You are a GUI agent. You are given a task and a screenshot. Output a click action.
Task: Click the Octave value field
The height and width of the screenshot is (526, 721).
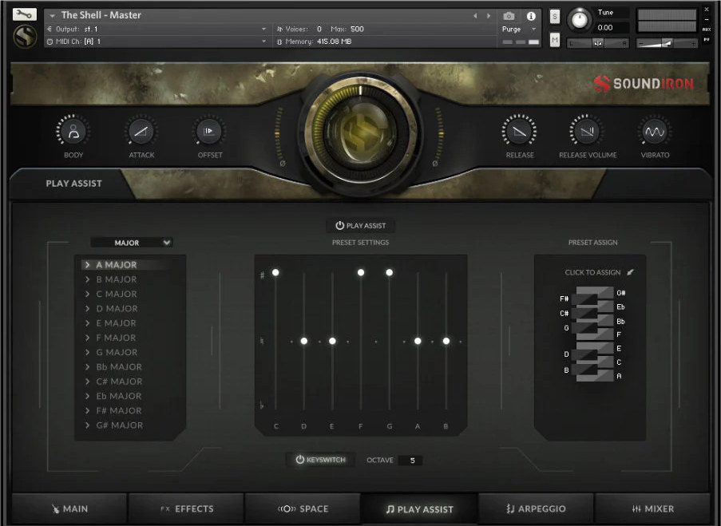click(413, 459)
